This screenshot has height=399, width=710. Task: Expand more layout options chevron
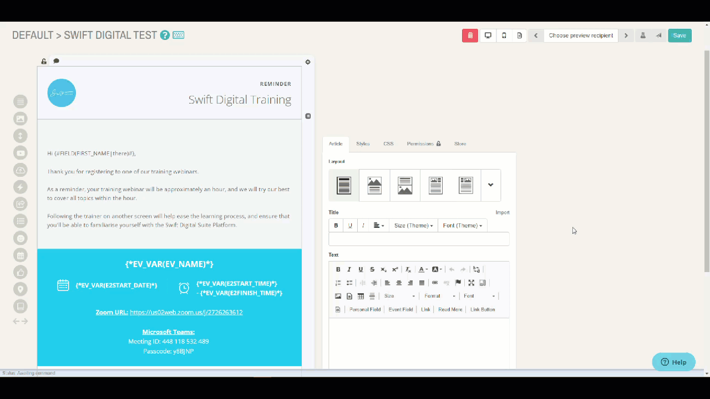click(490, 185)
